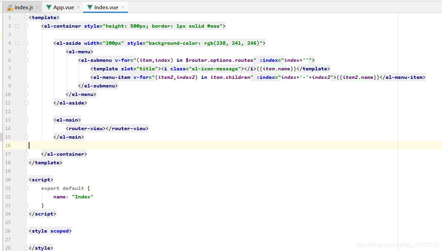This screenshot has width=442, height=251.
Task: Close the Index.vue tab
Action: coord(123,7)
